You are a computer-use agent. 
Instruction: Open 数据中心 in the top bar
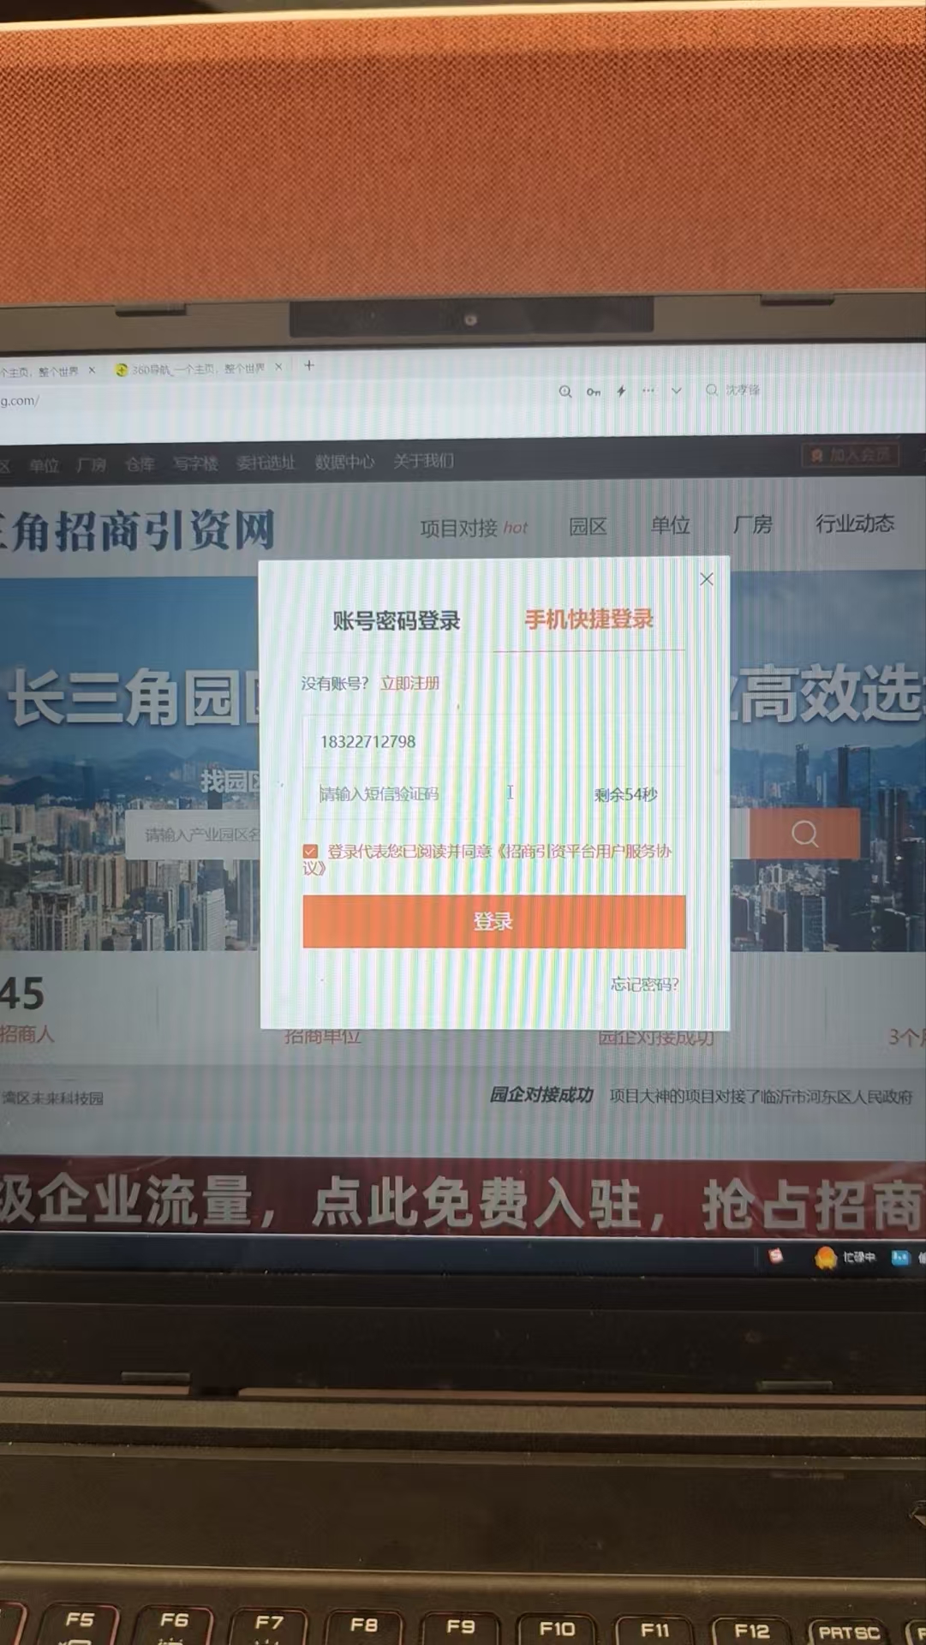tap(344, 462)
